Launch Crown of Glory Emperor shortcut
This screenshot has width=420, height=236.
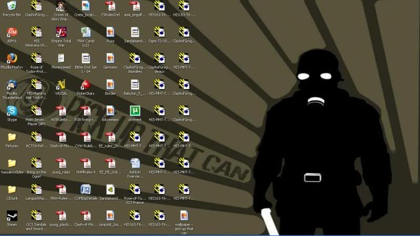point(61,6)
